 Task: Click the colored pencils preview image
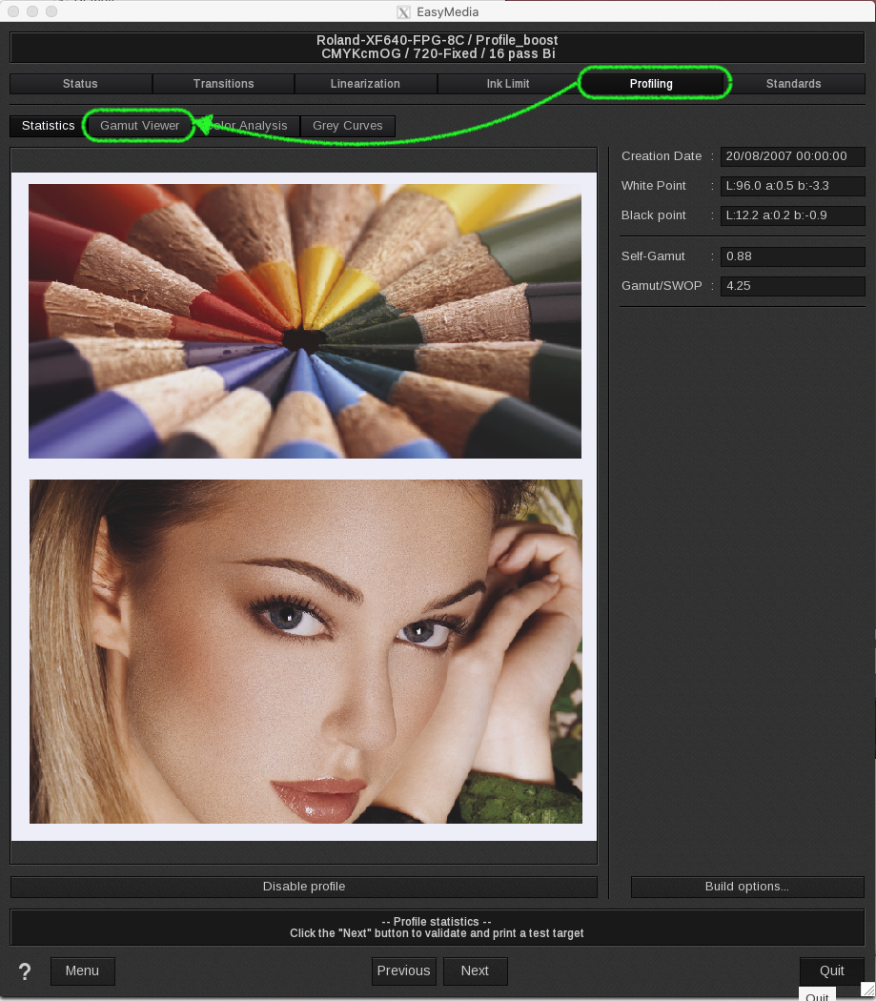point(305,321)
